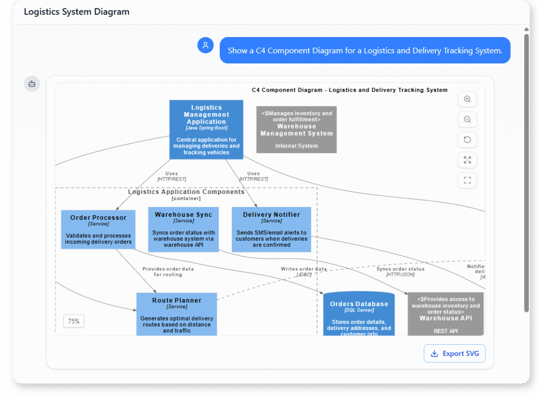Screen dimensions: 541x396
Task: Select the Order Processor service node
Action: 98,229
